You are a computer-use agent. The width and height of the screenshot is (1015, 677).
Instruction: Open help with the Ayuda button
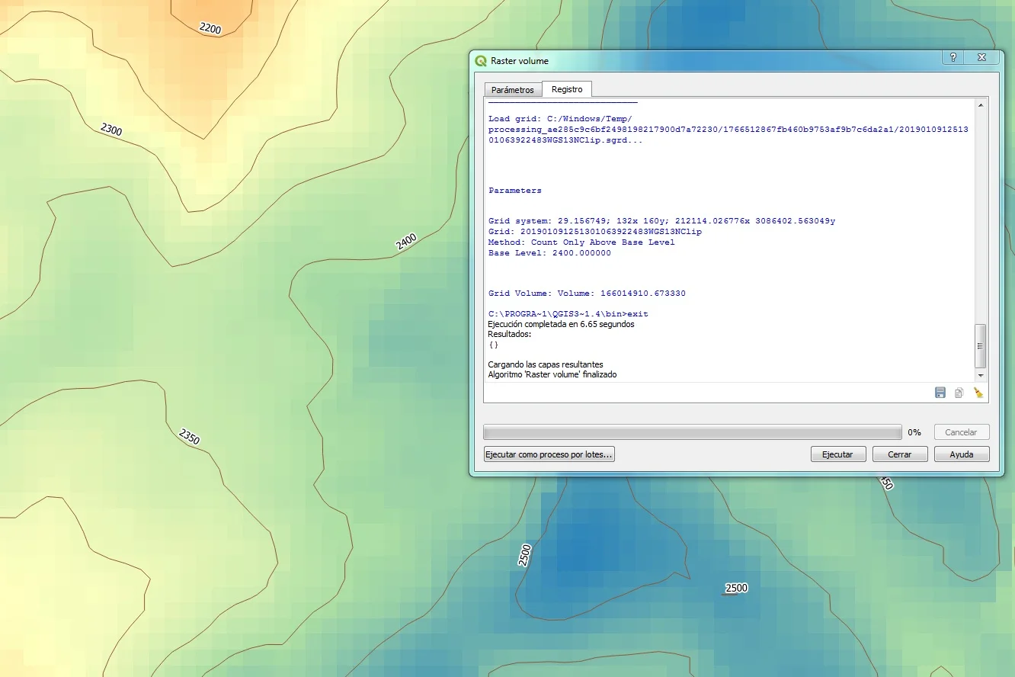pos(962,454)
